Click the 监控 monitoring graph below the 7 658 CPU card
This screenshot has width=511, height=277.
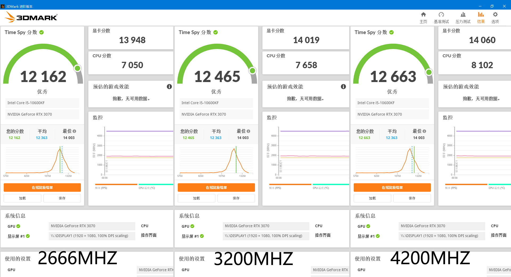(307, 152)
